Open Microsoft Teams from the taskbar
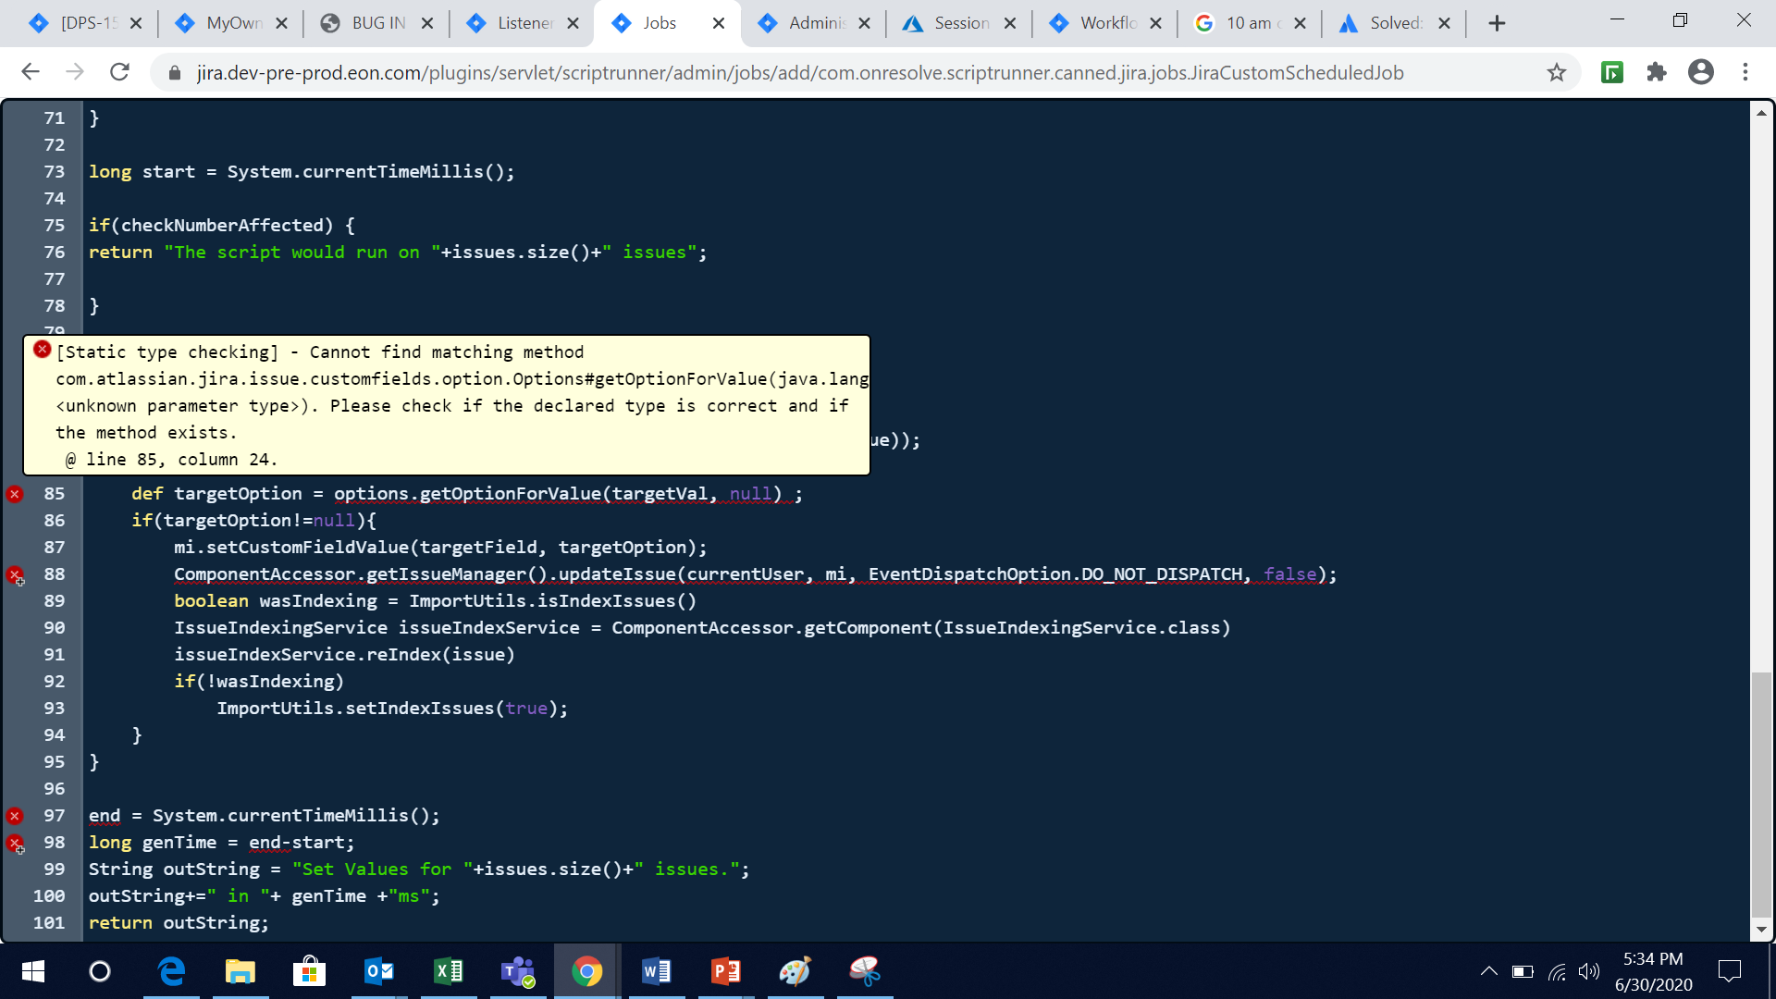1776x999 pixels. click(517, 971)
